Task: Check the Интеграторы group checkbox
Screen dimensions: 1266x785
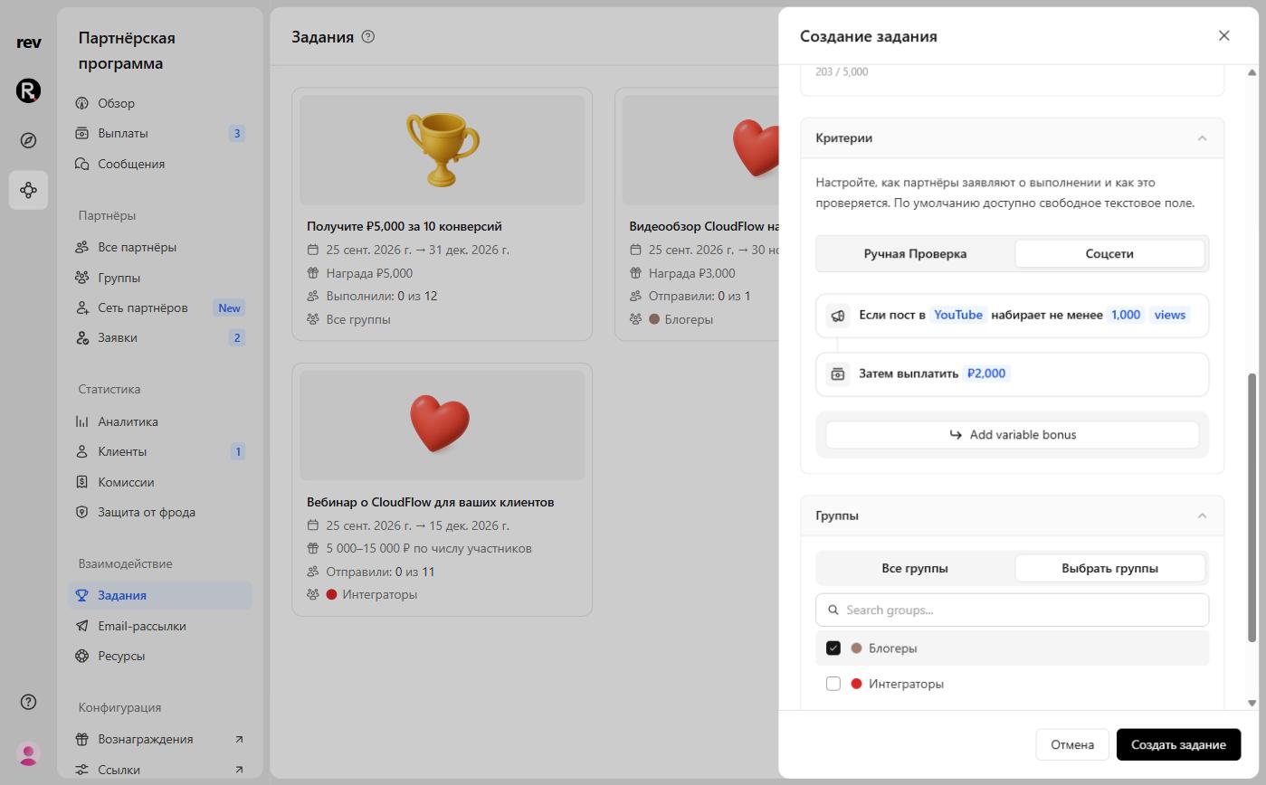Action: point(833,684)
